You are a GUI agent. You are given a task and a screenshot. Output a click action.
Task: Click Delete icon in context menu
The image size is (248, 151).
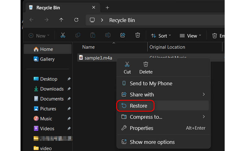click(146, 67)
